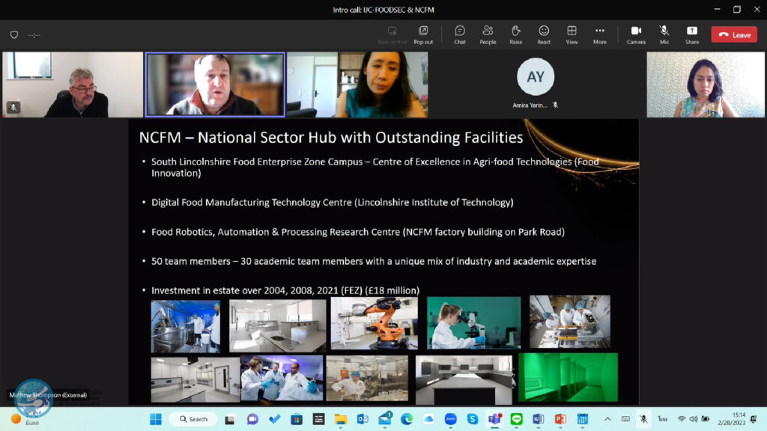Image resolution: width=767 pixels, height=431 pixels.
Task: Open the Mail app from the taskbar
Action: pos(385,418)
